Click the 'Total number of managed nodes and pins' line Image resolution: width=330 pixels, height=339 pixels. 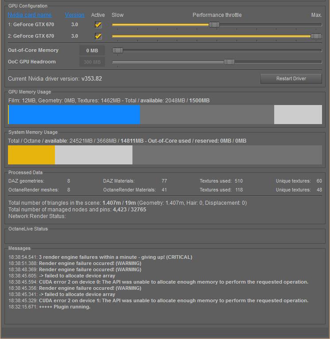(77, 210)
